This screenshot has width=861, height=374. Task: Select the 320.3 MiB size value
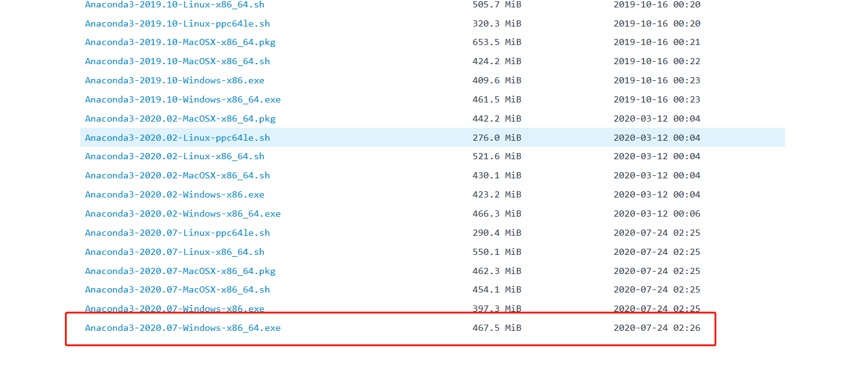497,23
